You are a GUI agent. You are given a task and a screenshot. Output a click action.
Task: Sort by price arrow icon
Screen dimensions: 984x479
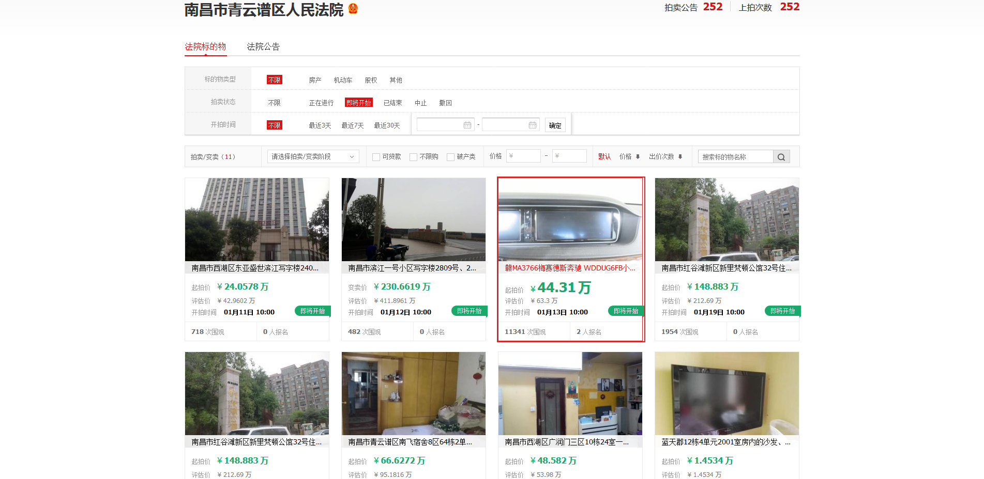(x=638, y=157)
